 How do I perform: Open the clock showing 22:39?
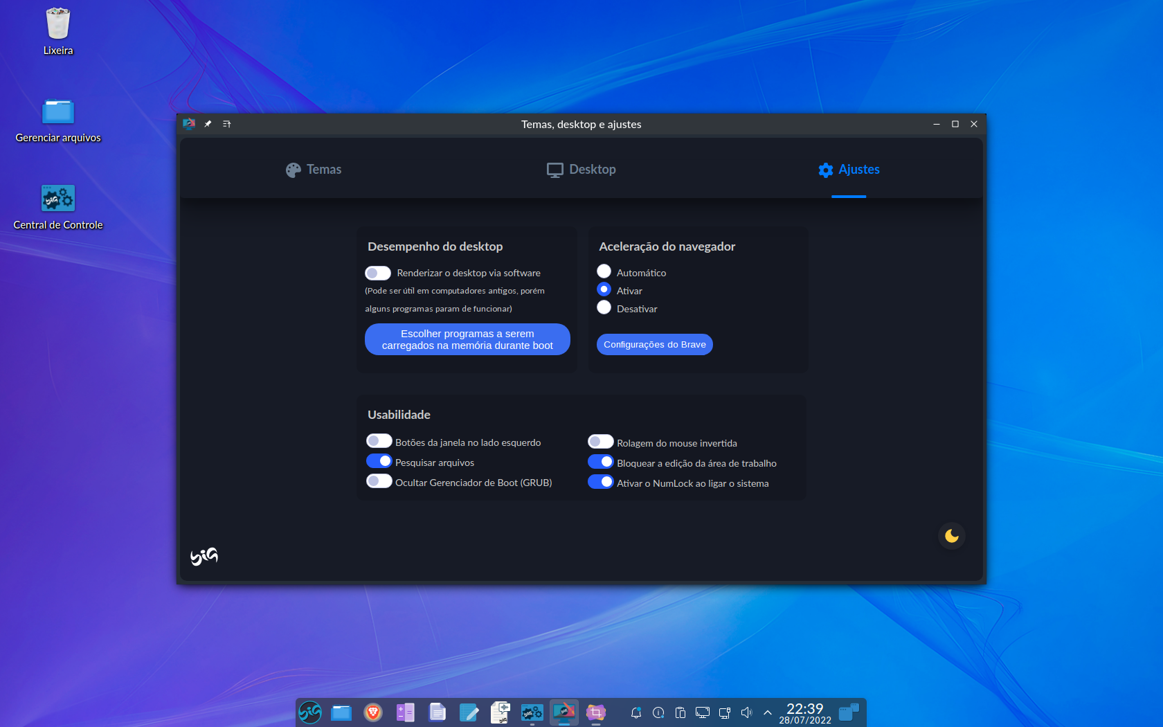[x=805, y=712]
